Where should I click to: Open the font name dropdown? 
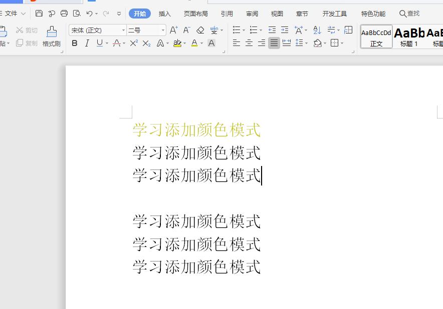coord(123,30)
